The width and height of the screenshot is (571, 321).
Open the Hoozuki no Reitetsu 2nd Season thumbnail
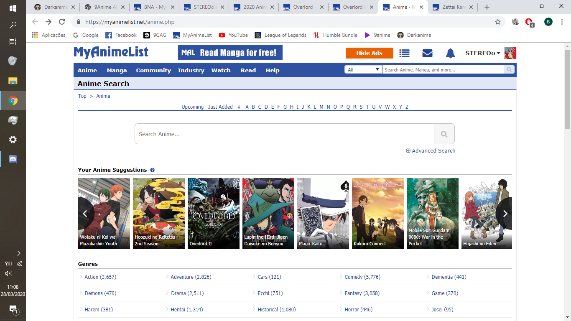(159, 214)
